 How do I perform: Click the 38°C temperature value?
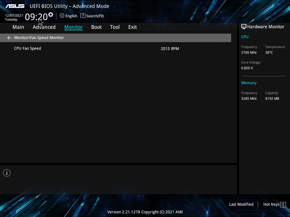pyautogui.click(x=269, y=53)
